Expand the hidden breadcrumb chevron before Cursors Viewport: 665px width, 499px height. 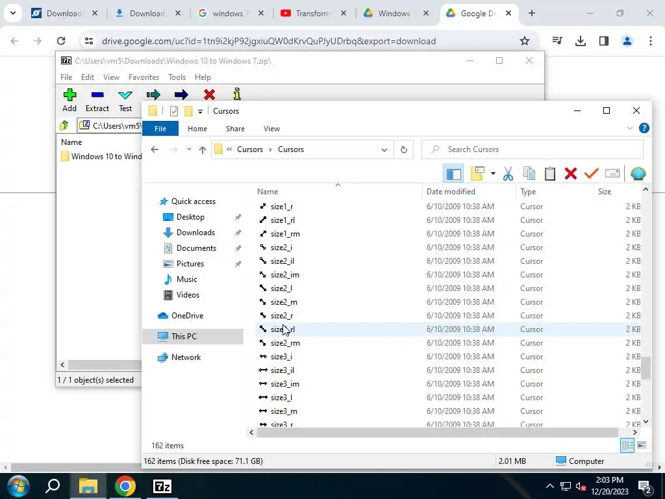tap(229, 149)
